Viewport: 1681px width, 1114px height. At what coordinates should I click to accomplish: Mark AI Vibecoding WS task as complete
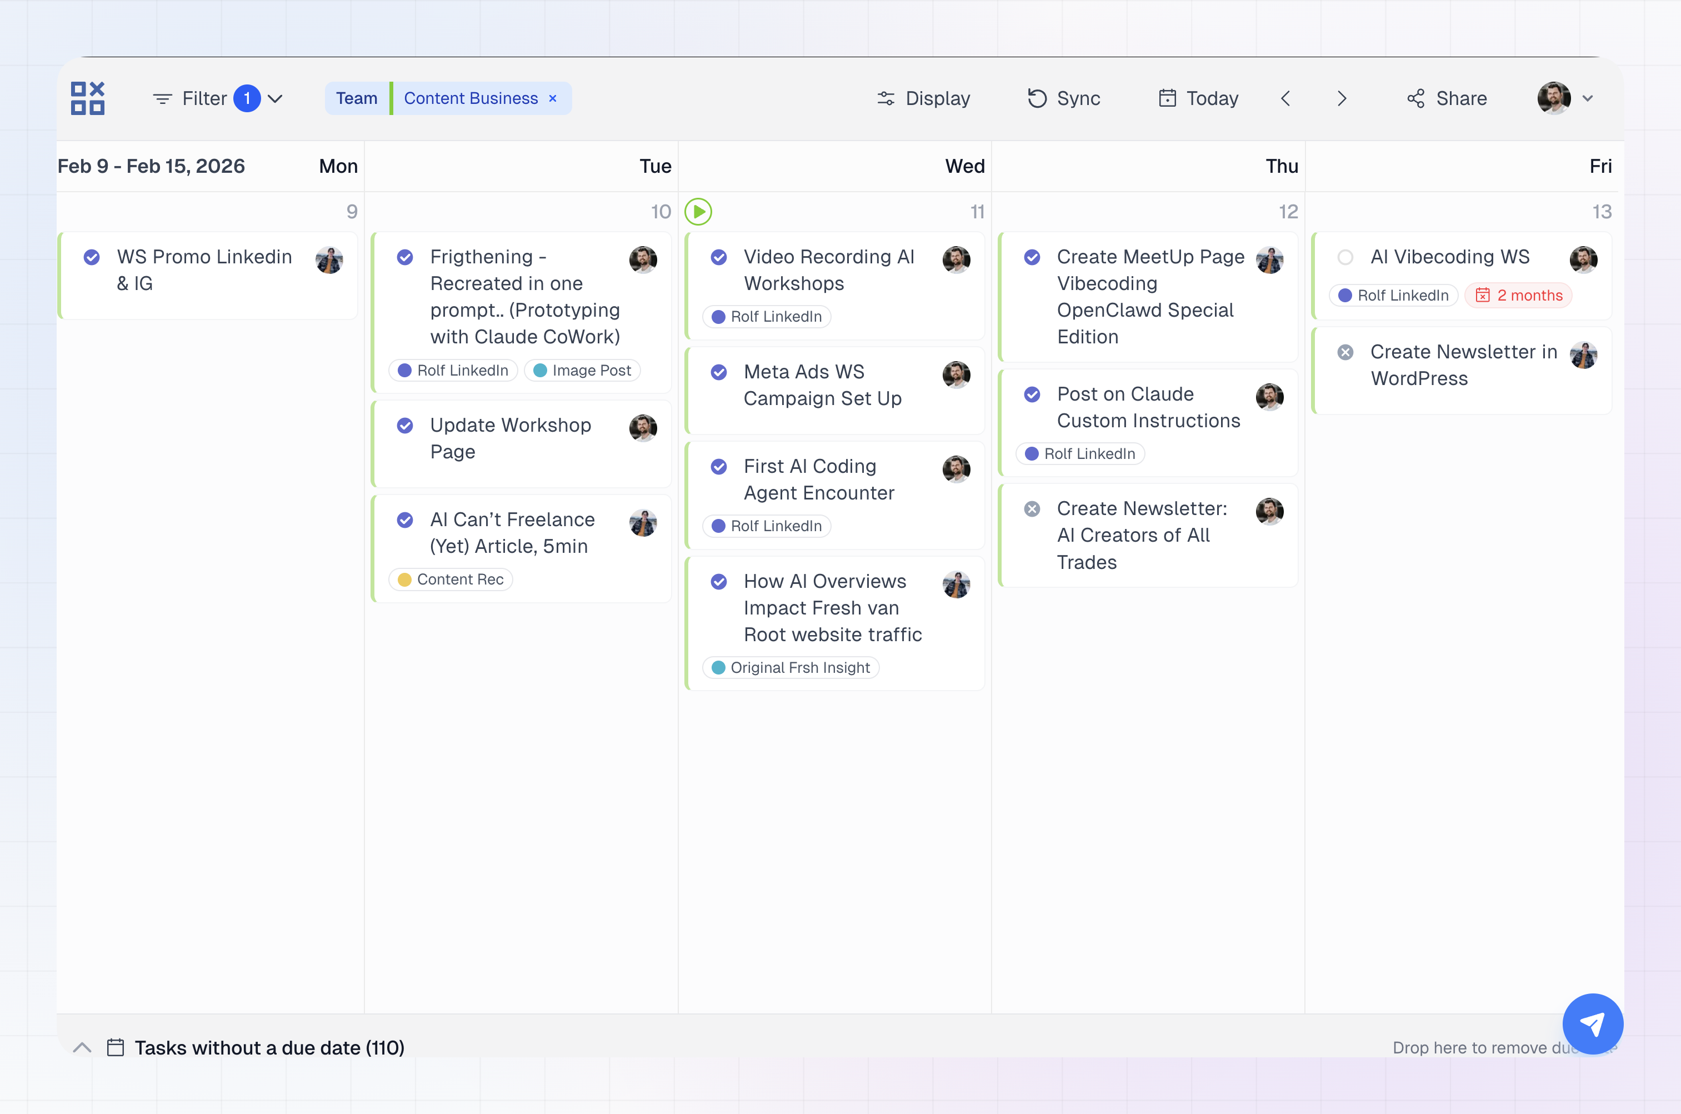click(x=1345, y=257)
